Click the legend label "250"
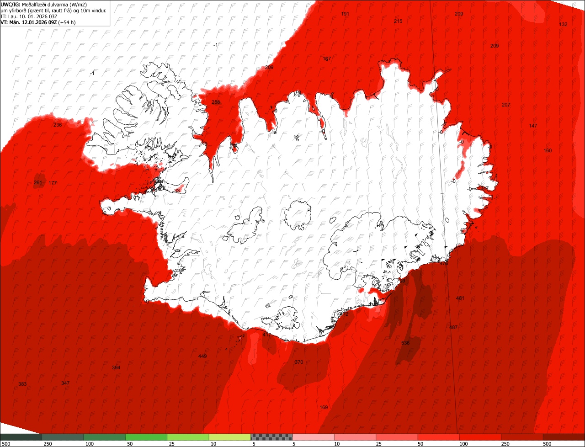The width and height of the screenshot is (585, 447). [x=505, y=444]
